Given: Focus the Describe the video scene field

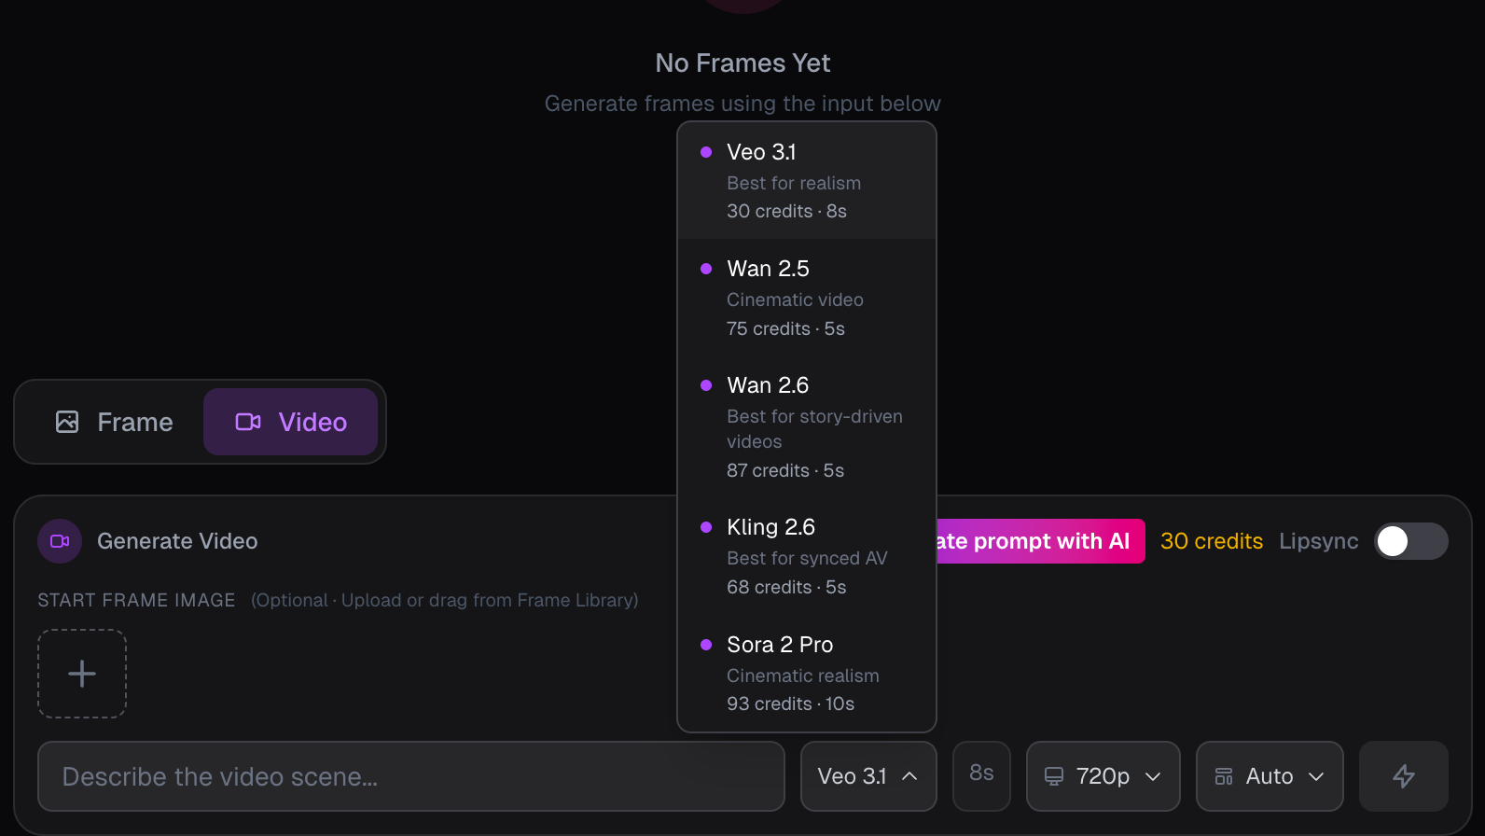Looking at the screenshot, I should (x=410, y=776).
